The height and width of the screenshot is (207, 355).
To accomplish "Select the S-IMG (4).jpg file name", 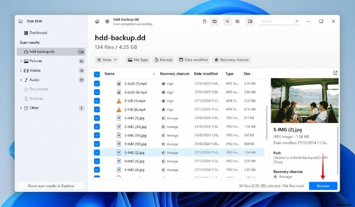I will tap(134, 170).
